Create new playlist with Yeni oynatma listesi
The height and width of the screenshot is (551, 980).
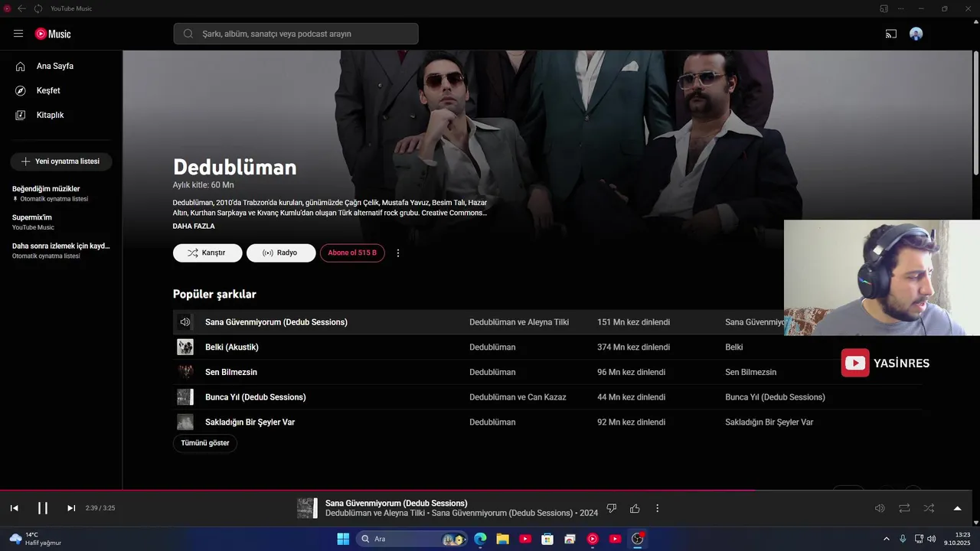60,161
